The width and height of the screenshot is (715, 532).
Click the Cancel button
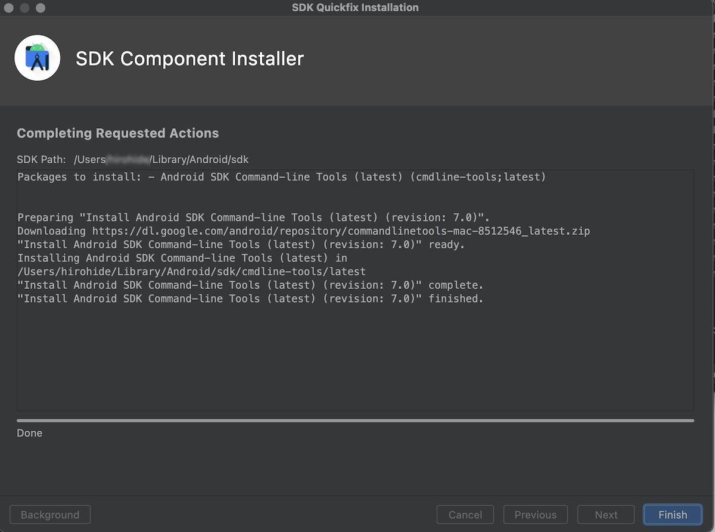465,515
